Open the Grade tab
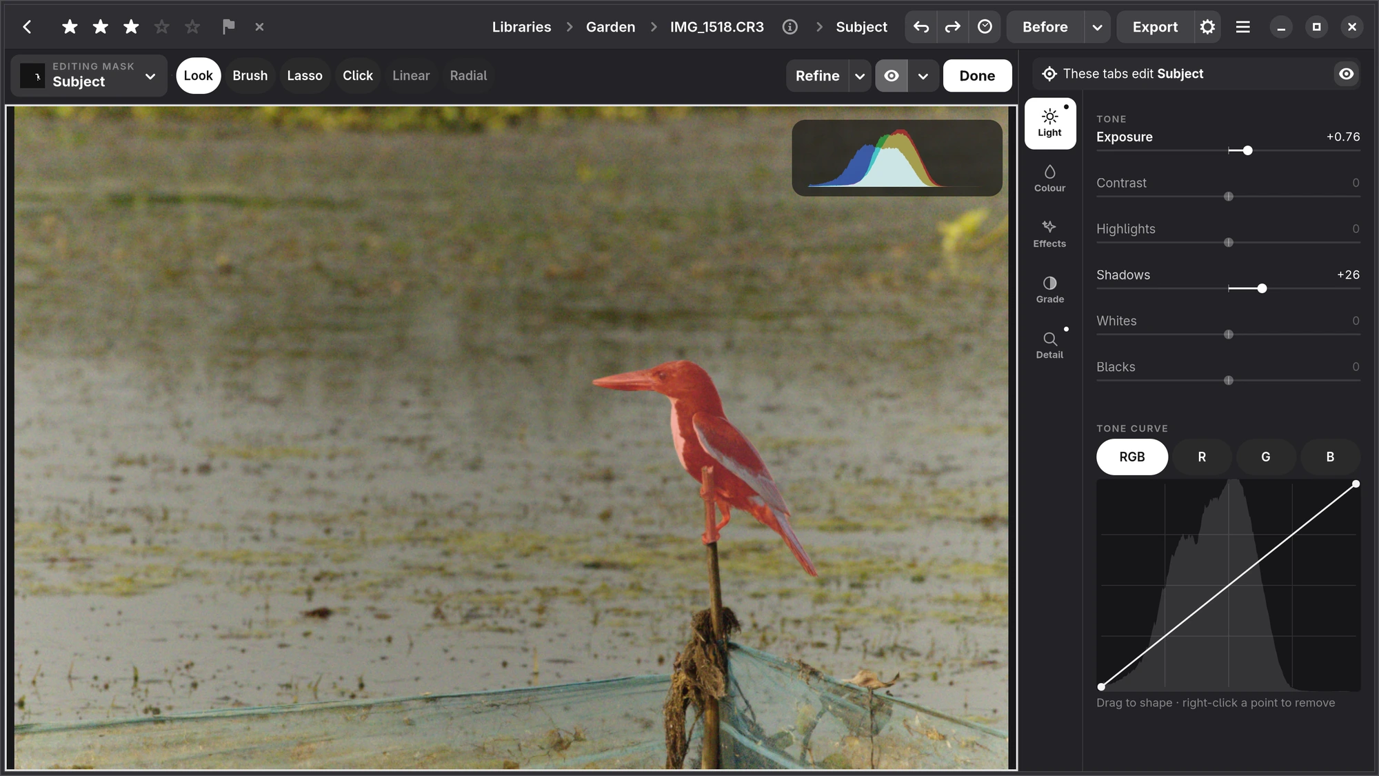The image size is (1379, 776). click(x=1049, y=290)
